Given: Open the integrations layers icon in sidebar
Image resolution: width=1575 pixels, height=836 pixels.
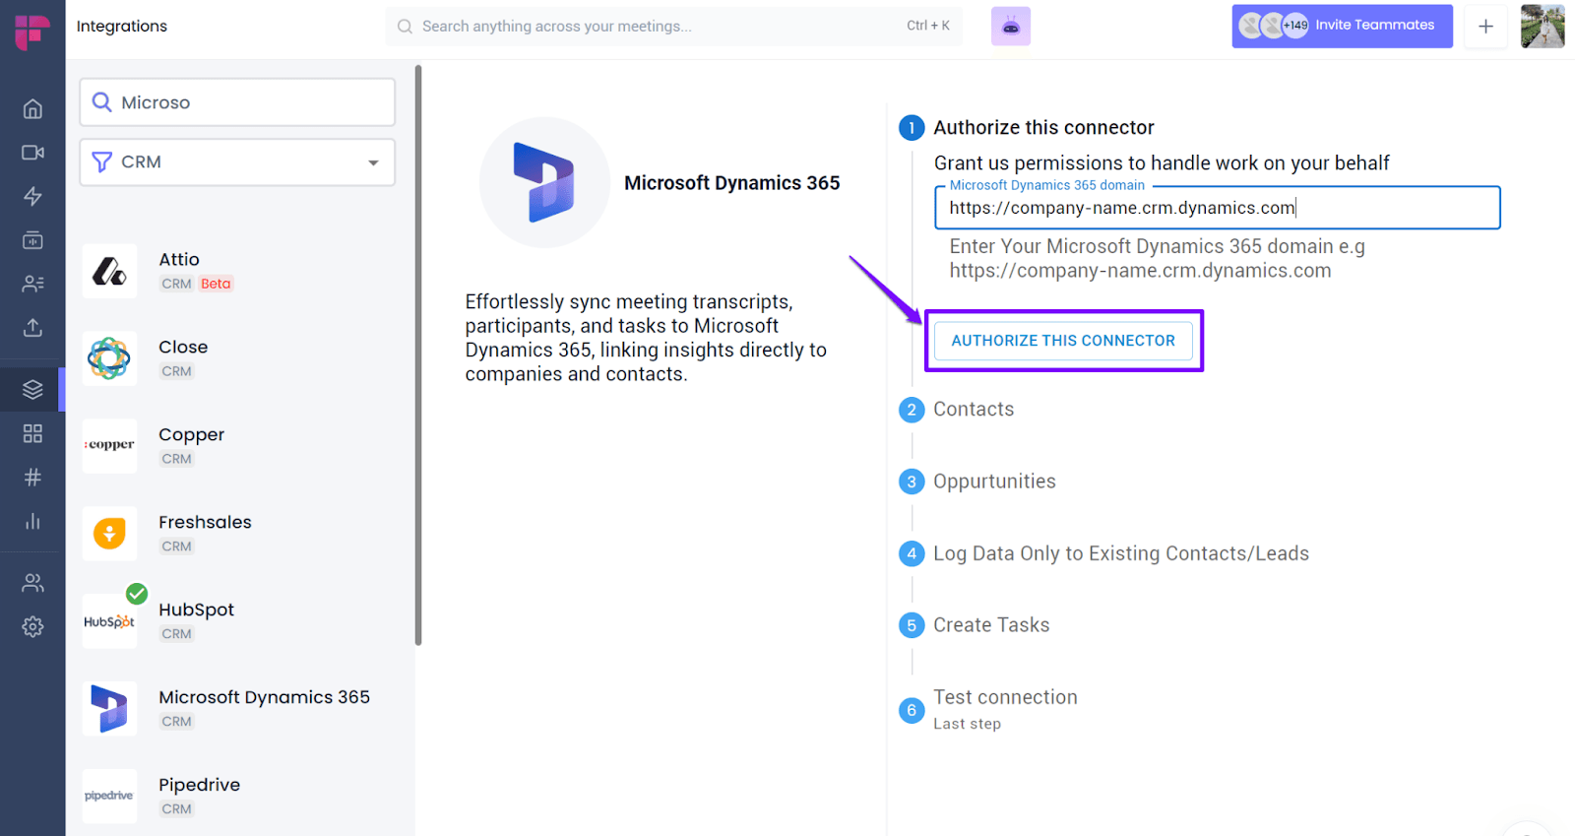Looking at the screenshot, I should coord(32,390).
